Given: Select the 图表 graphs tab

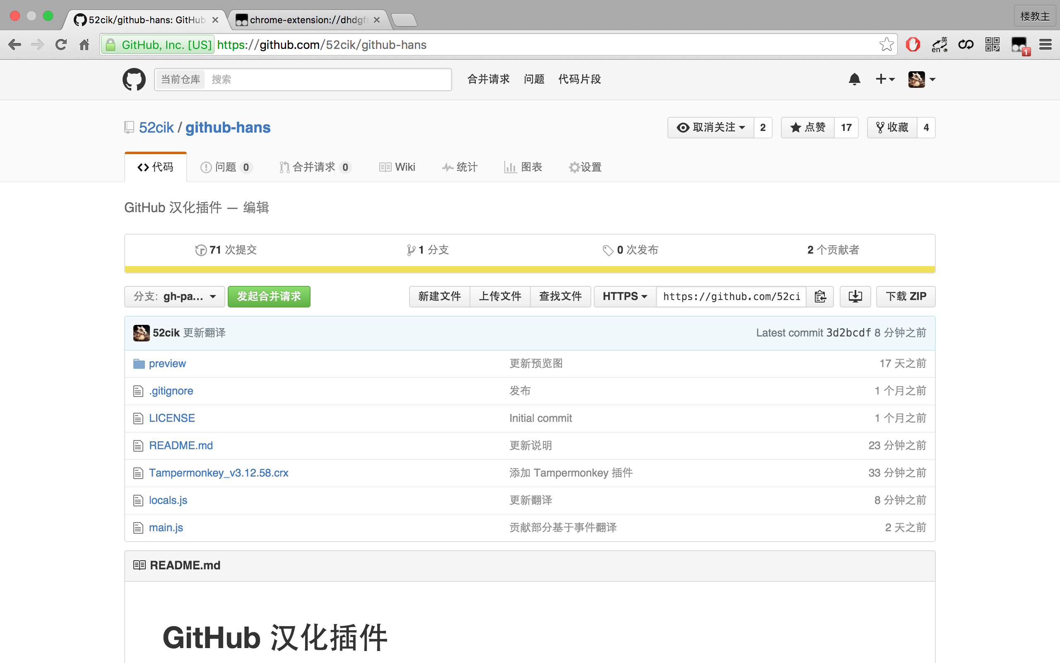Looking at the screenshot, I should [523, 167].
